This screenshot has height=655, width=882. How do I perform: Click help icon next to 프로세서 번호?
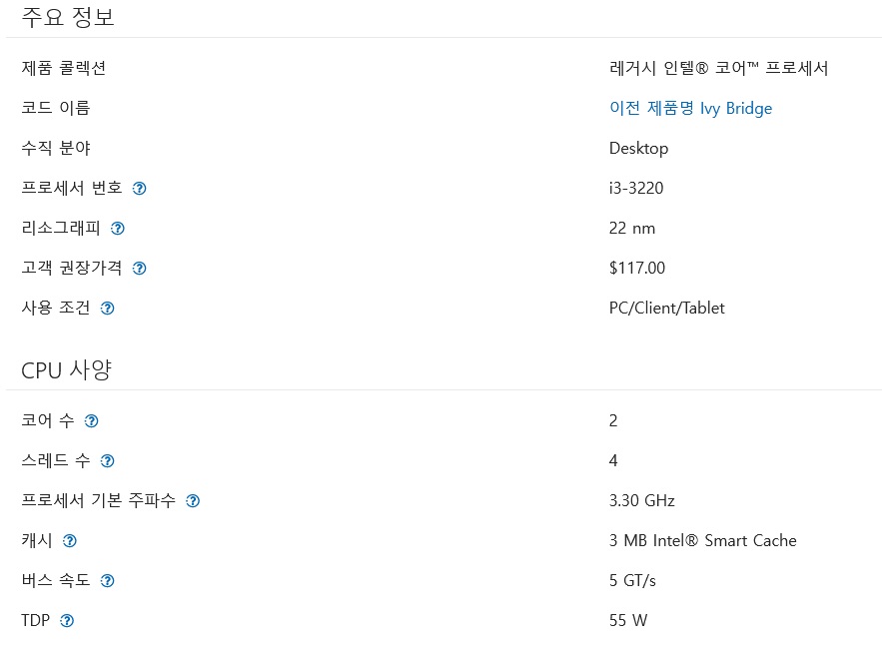pos(140,188)
